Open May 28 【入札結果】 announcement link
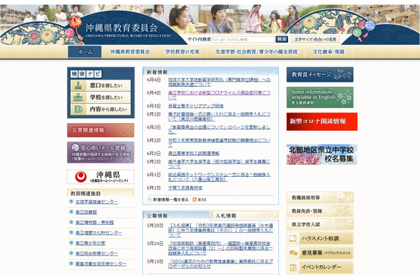This screenshot has height=280, width=420. 220,231
